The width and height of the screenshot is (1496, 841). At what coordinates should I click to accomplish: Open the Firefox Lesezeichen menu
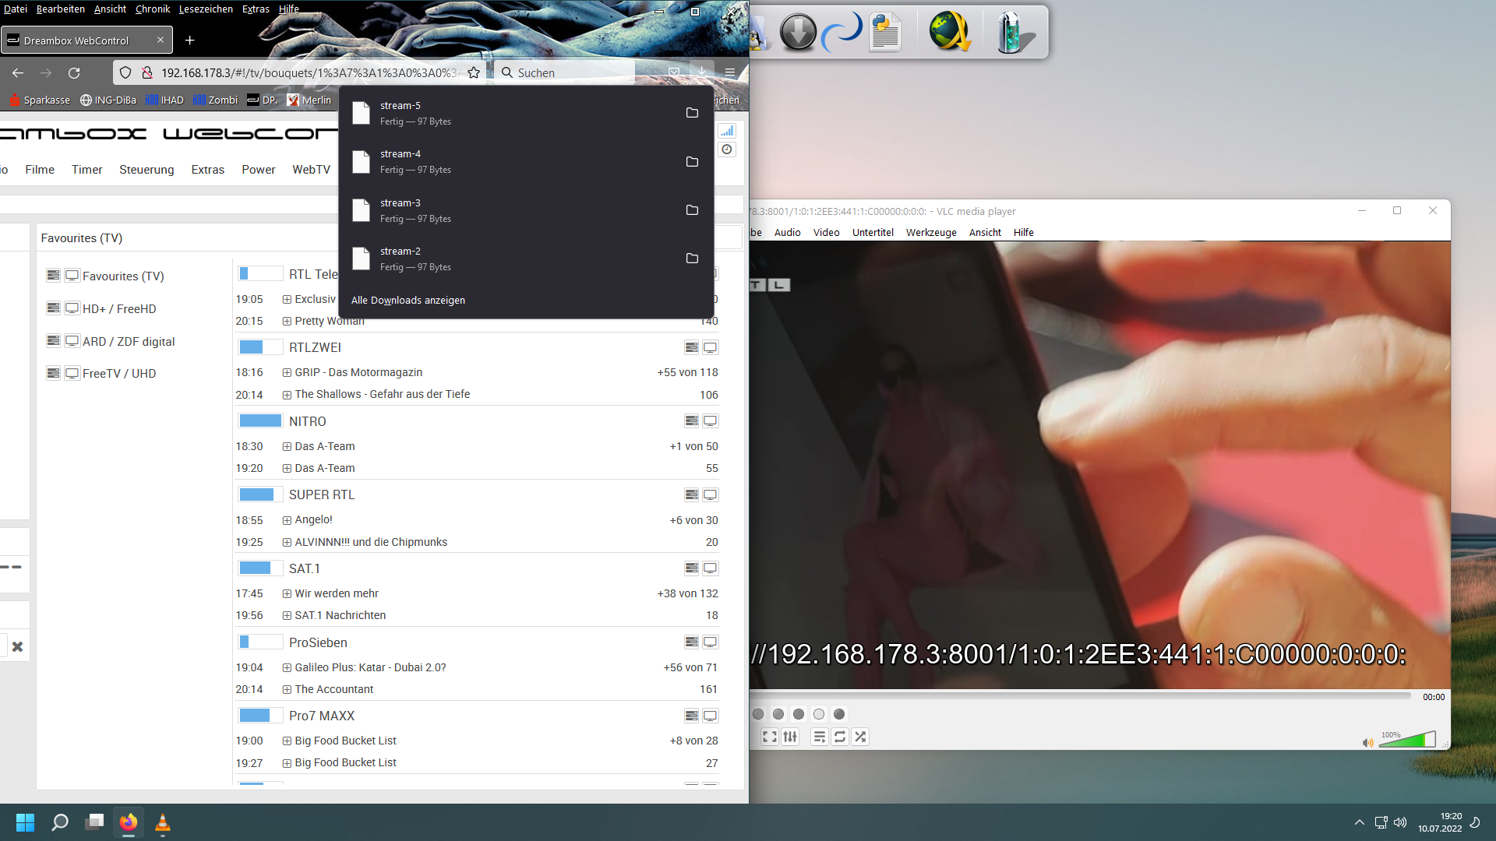[x=206, y=9]
